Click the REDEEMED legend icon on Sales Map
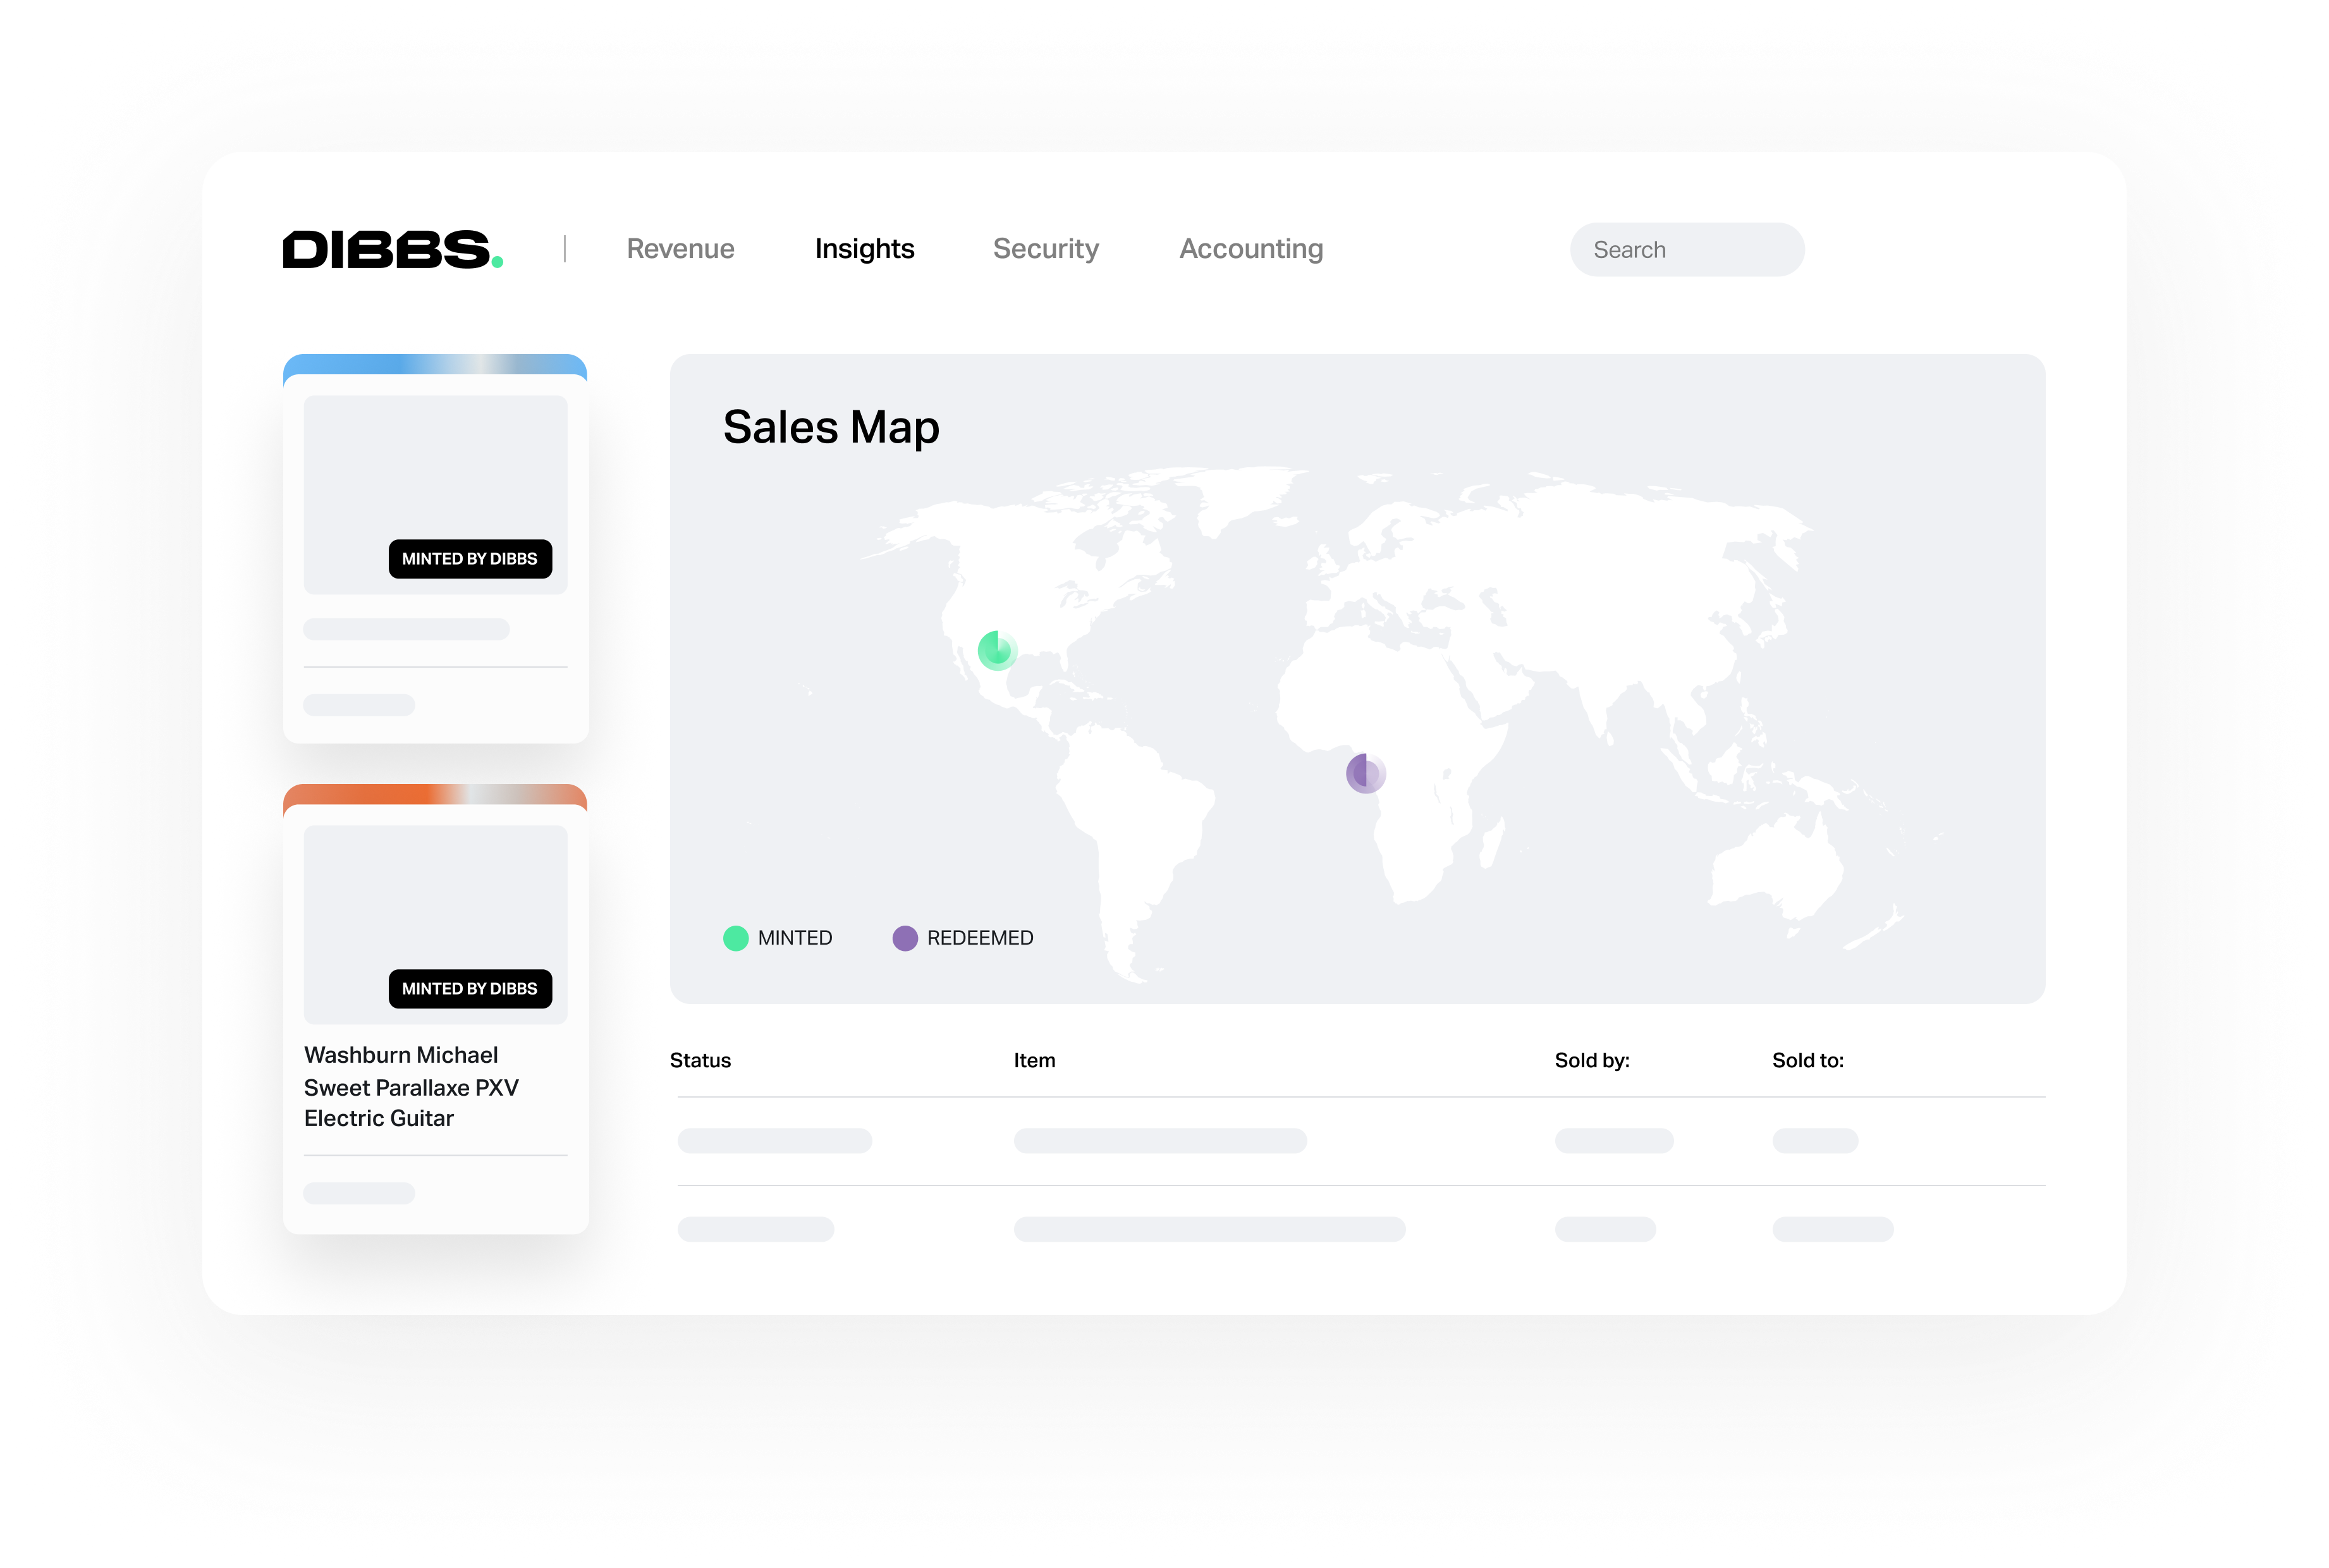This screenshot has width=2329, height=1568. click(x=903, y=938)
